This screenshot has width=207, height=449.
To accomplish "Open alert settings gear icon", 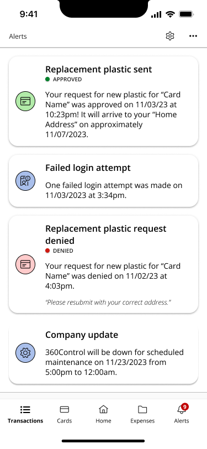I will tap(170, 36).
